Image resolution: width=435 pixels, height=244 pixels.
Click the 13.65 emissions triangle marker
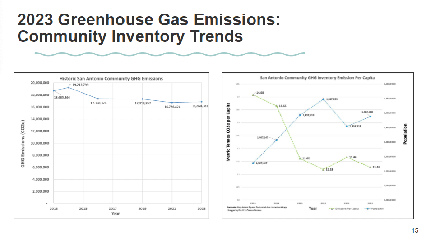(x=276, y=106)
